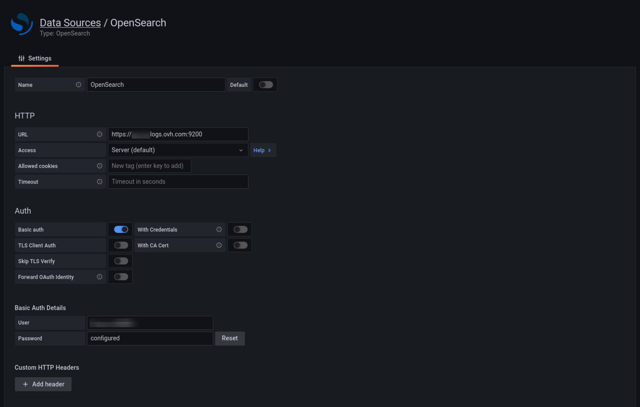Screen dimensions: 640x407
Task: Click the Add header button
Action: 43,384
